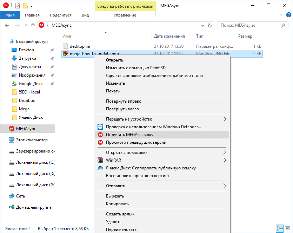The width and height of the screenshot is (293, 233).
Task: Open the Help question mark icon
Action: pos(289,15)
